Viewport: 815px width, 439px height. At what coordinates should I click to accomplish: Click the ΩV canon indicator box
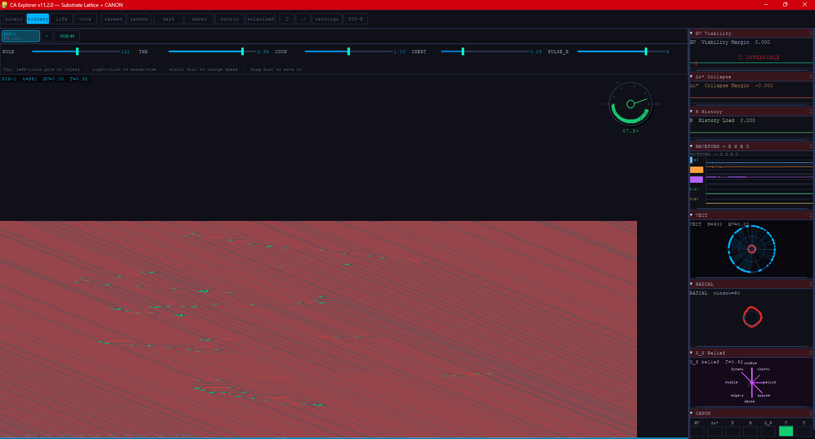coord(697,431)
